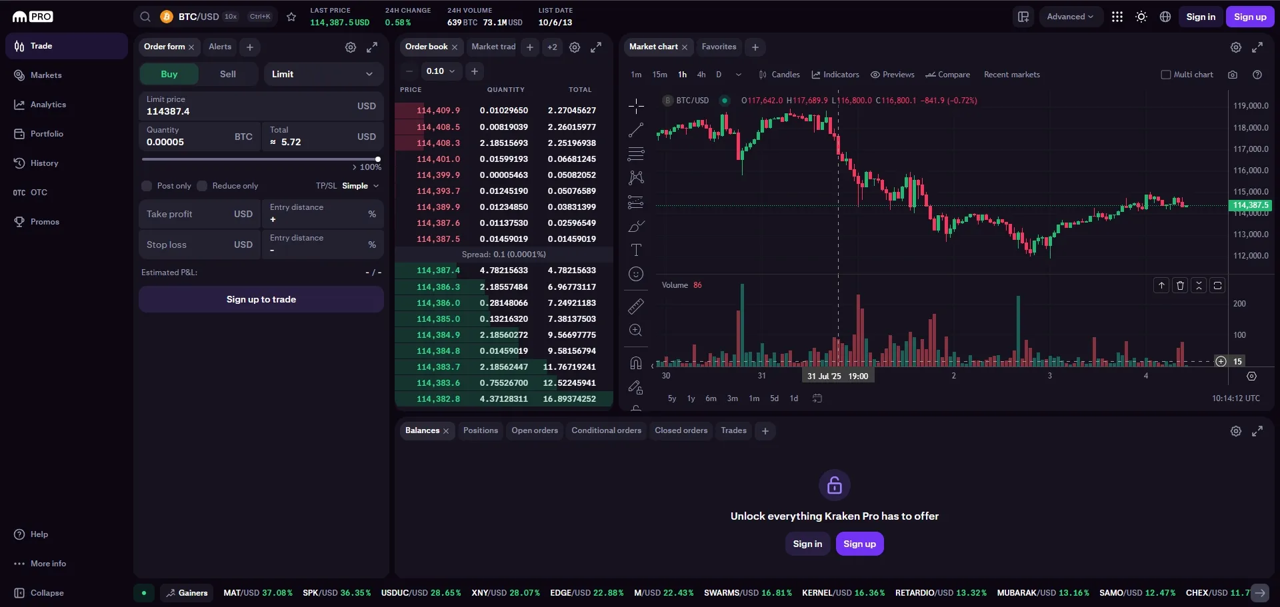The height and width of the screenshot is (607, 1280).
Task: Open Markets in the sidebar
Action: coord(67,75)
